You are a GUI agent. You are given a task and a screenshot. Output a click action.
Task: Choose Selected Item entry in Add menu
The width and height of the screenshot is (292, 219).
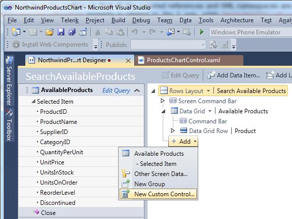(158, 164)
